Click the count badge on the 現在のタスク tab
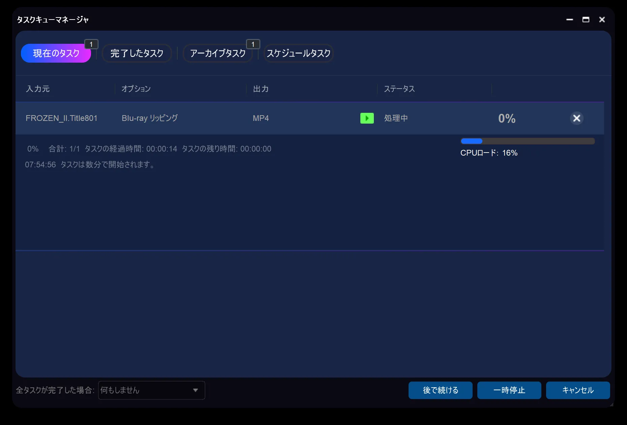Viewport: 627px width, 425px height. pyautogui.click(x=91, y=44)
